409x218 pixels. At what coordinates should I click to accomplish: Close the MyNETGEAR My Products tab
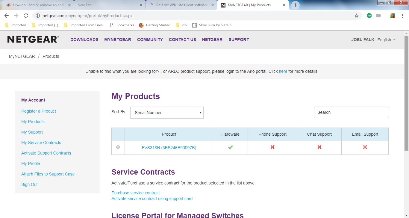(284, 5)
